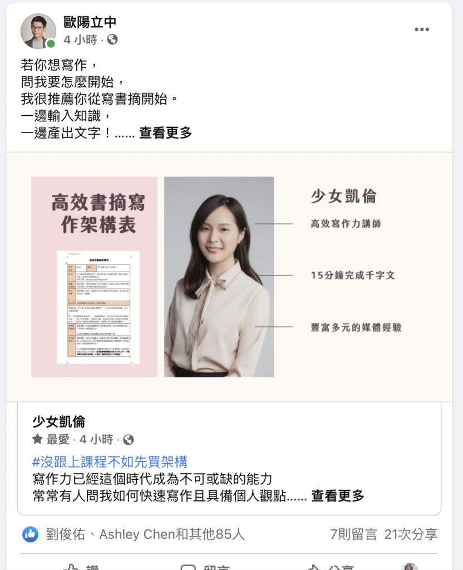Click hashtag #沒跟上課程不如先買架構
463x570 pixels.
click(110, 461)
